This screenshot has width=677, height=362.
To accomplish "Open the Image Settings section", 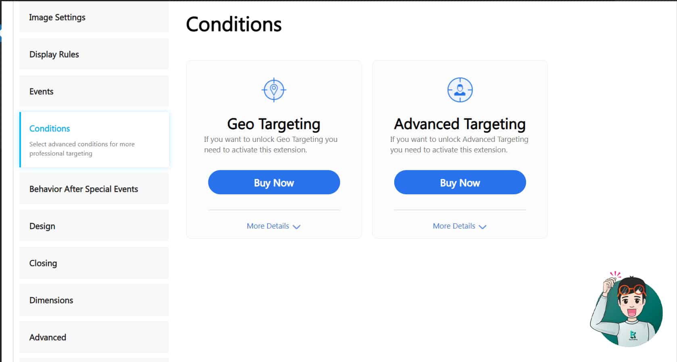I will click(x=94, y=17).
